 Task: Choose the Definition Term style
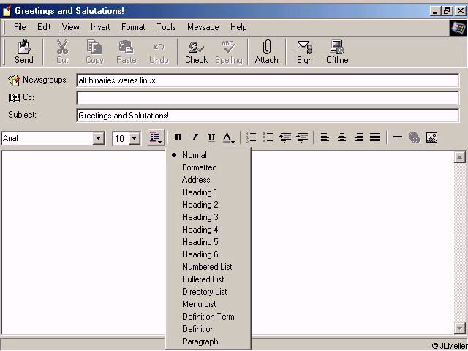point(208,317)
